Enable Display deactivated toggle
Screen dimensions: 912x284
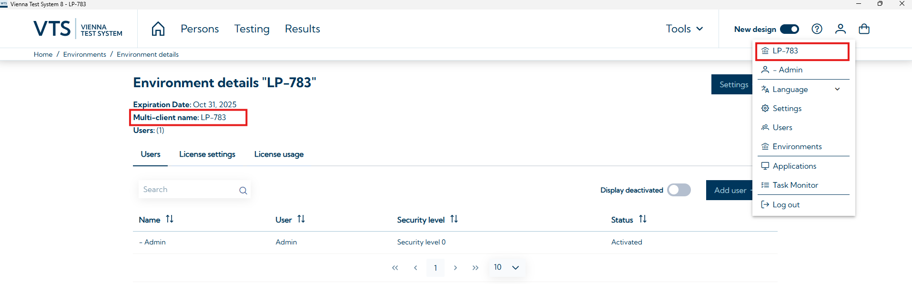[x=679, y=190]
